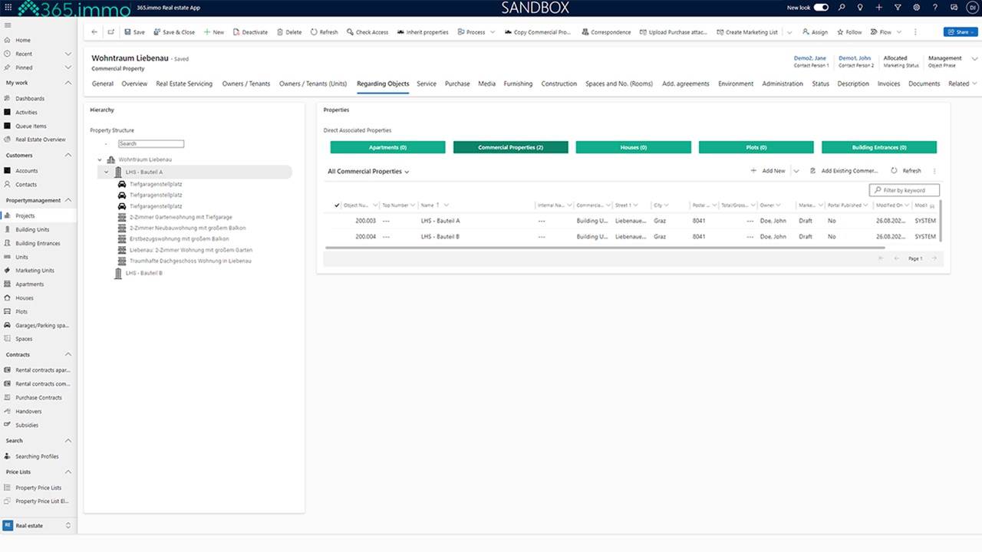Click the Apartments (0) button
982x552 pixels.
(387, 147)
